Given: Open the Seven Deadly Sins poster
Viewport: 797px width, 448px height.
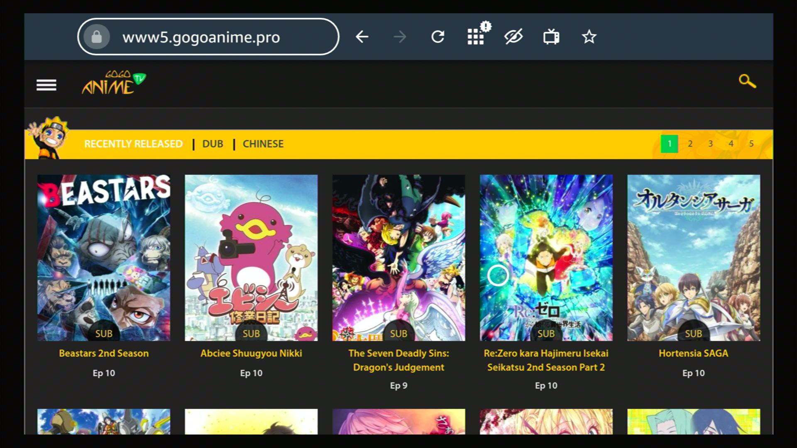Looking at the screenshot, I should 398,258.
